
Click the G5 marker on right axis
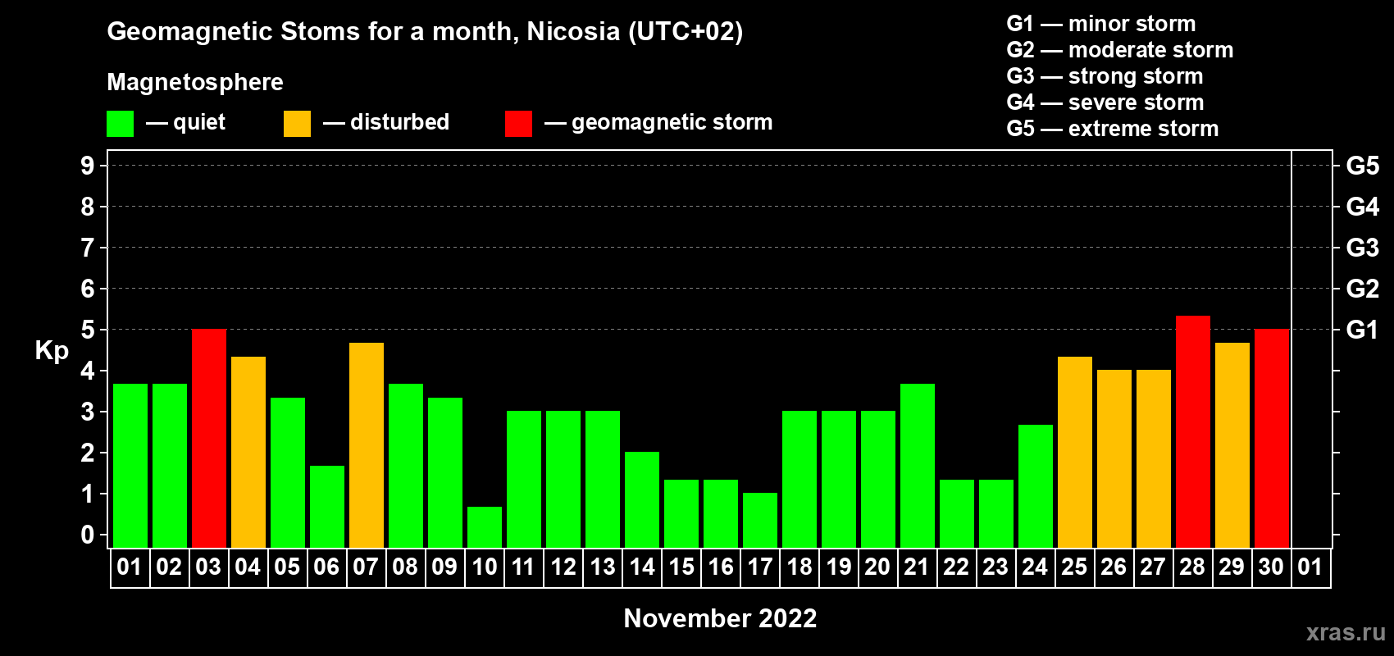(1362, 166)
